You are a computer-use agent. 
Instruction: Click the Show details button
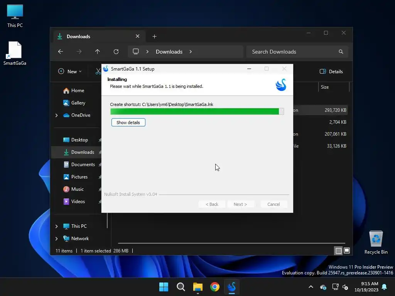click(x=128, y=123)
